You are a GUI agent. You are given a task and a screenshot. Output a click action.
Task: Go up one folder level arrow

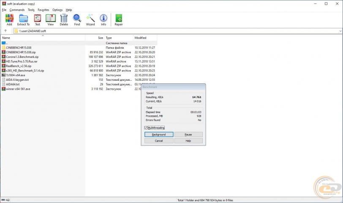[x=5, y=31]
